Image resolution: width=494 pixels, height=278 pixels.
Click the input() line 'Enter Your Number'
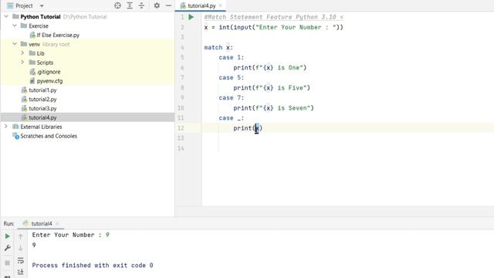coord(273,27)
